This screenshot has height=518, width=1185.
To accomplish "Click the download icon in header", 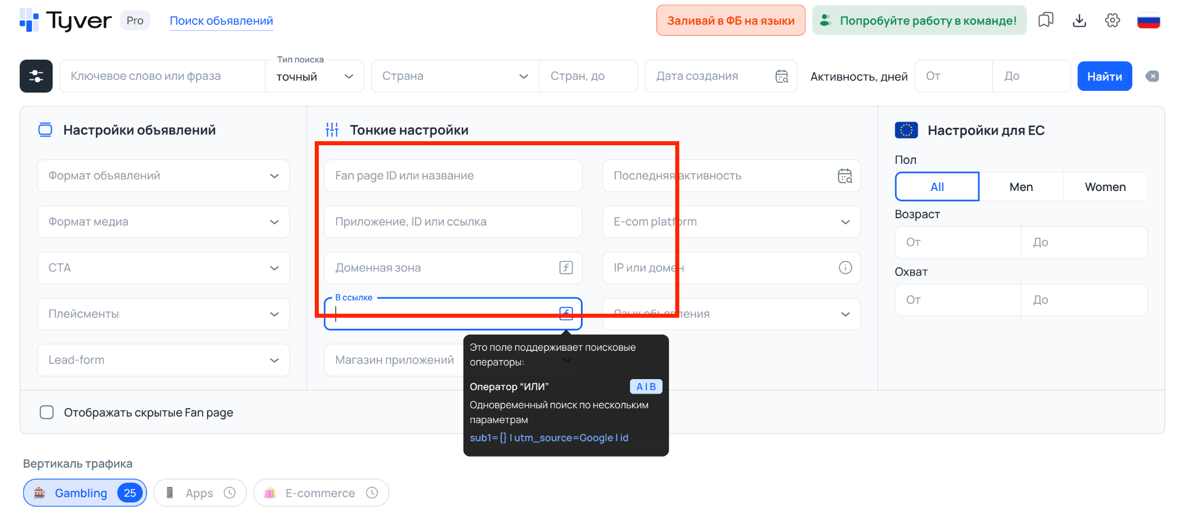I will 1079,20.
